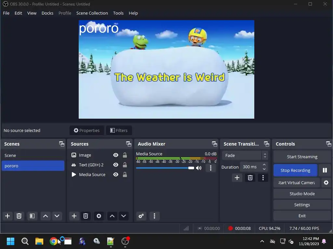Open scene filters icon in Scenes panel
The height and width of the screenshot is (249, 333).
pos(32,216)
